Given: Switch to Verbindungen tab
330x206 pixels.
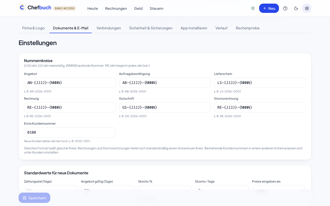Looking at the screenshot, I should tap(109, 28).
